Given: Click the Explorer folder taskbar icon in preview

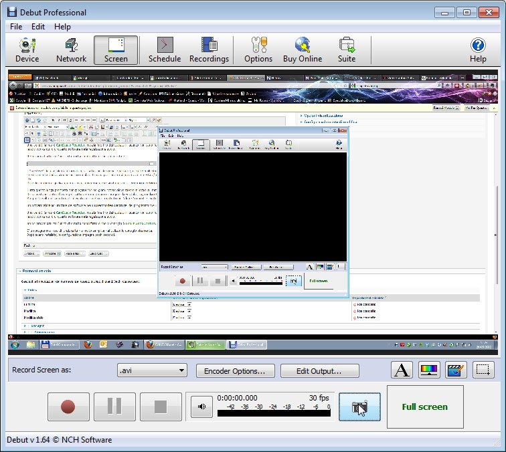Looking at the screenshot, I should pos(31,344).
